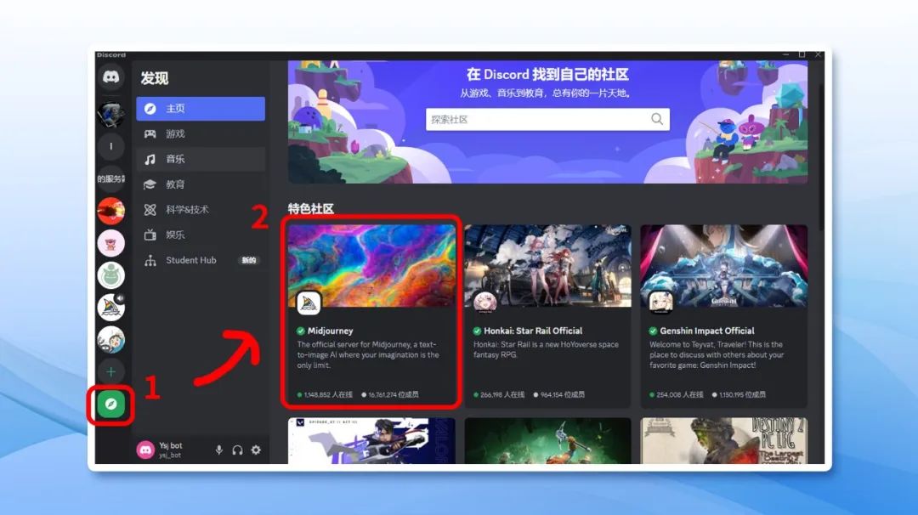Viewport: 918px width, 515px height.
Task: Click the Ysj bot username text
Action: 170,445
